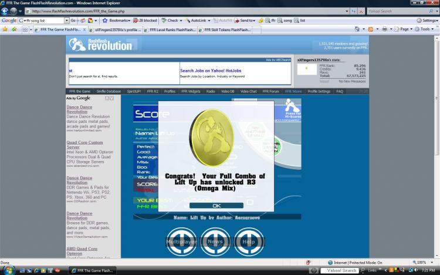Screen dimensions: 440x275
Task: Expand the Google search box dropdown arrow
Action: 67,21
